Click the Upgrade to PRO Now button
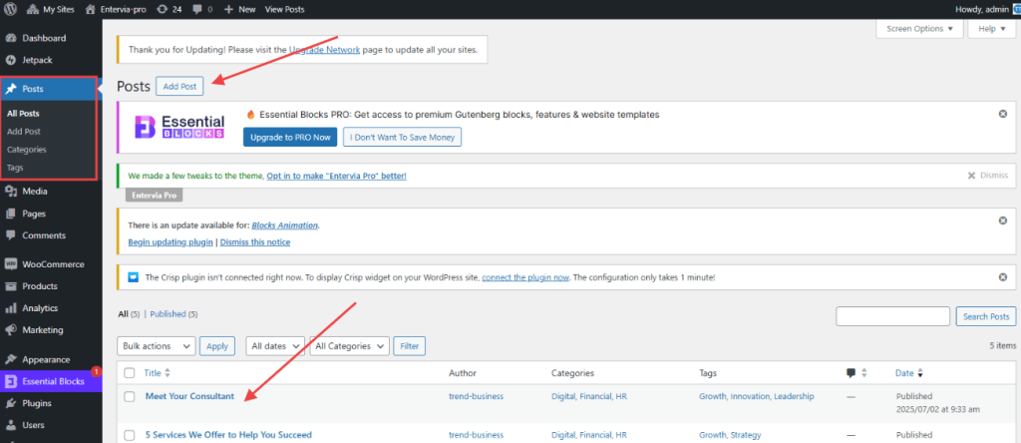Image resolution: width=1021 pixels, height=443 pixels. (288, 136)
